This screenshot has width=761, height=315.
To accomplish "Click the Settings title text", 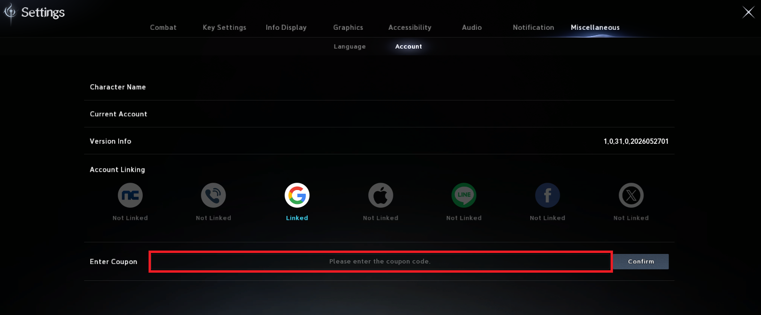I will 43,13.
